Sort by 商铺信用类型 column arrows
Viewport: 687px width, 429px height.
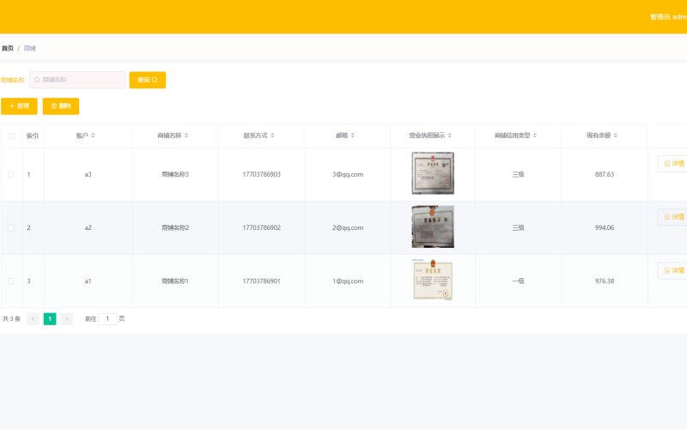(535, 136)
